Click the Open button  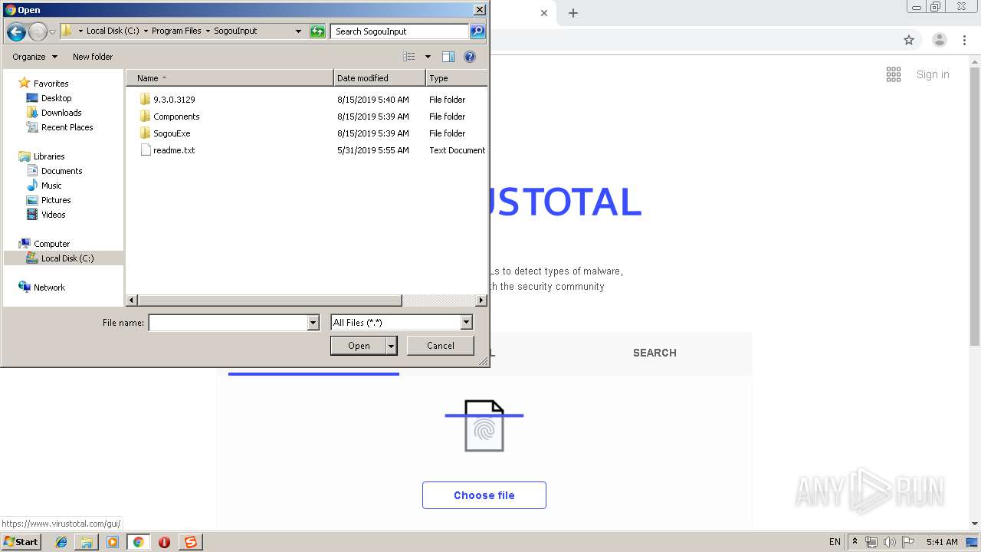(359, 346)
